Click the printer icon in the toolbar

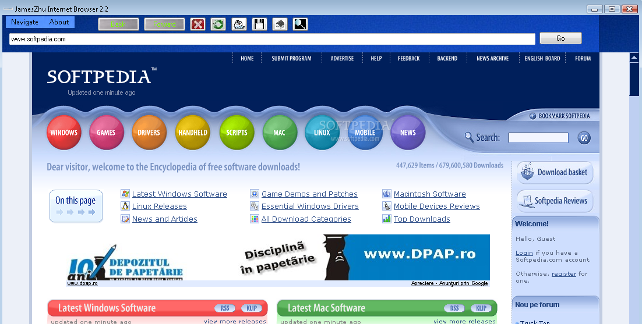click(280, 24)
